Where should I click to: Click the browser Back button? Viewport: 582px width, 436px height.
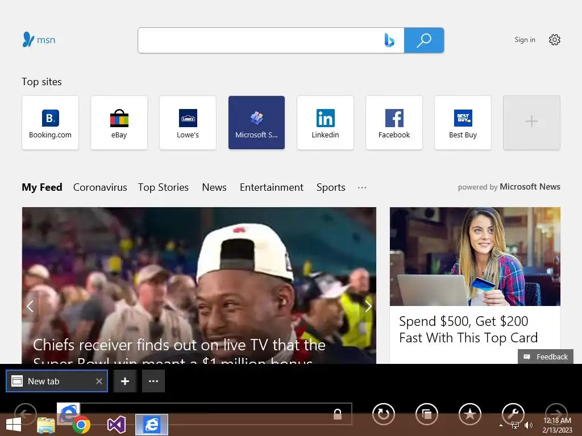point(25,414)
